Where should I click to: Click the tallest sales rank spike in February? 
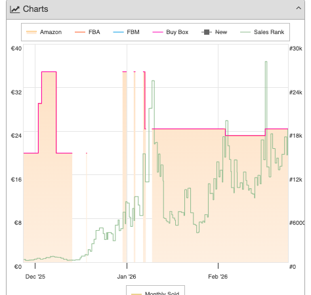point(266,62)
